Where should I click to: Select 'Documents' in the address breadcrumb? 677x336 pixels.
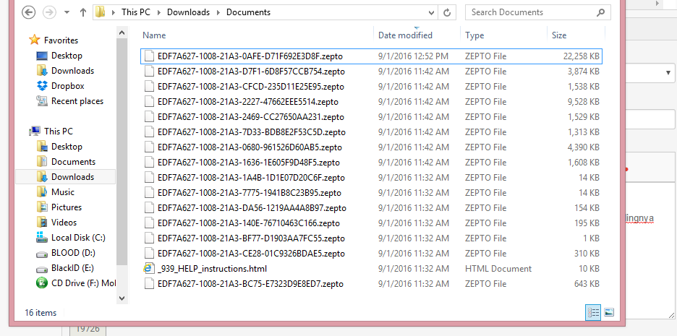248,12
